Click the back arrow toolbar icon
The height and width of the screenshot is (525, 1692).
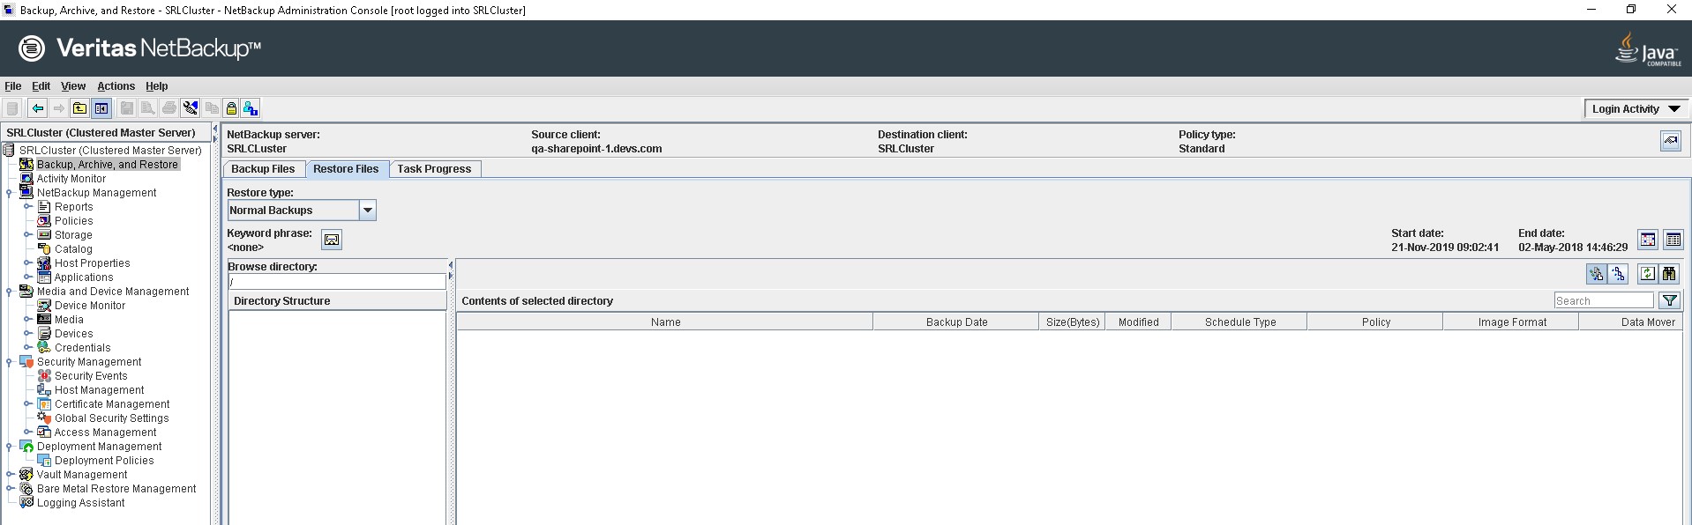[37, 108]
